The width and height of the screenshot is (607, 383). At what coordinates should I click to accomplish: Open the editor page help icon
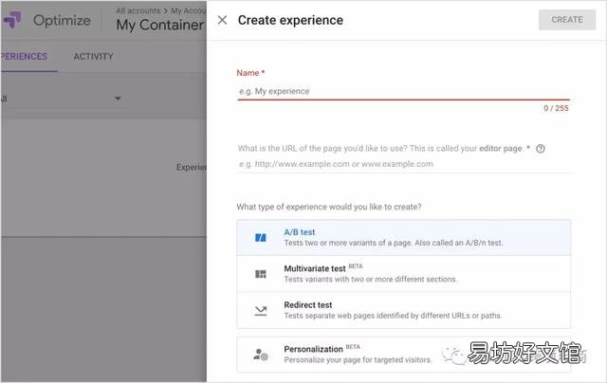click(x=541, y=149)
